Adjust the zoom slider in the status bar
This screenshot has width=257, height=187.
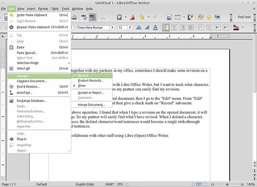point(227,184)
